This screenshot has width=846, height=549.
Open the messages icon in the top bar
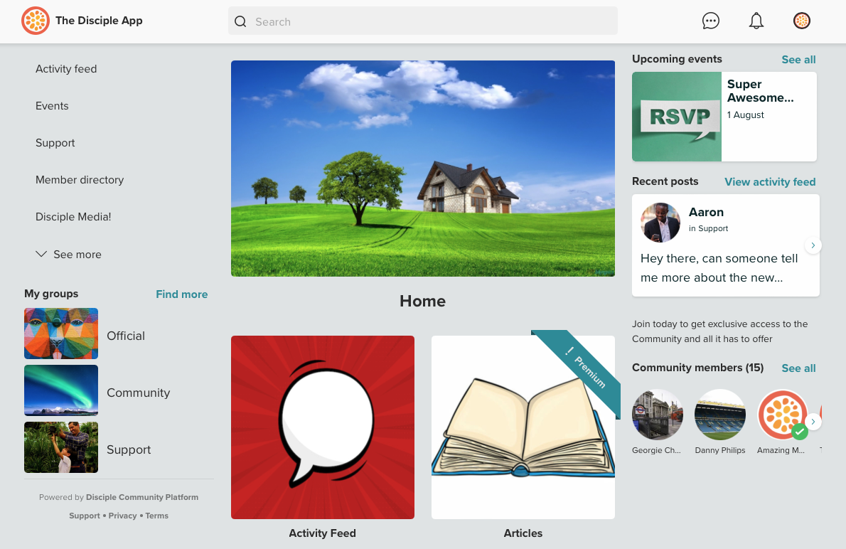tap(711, 21)
